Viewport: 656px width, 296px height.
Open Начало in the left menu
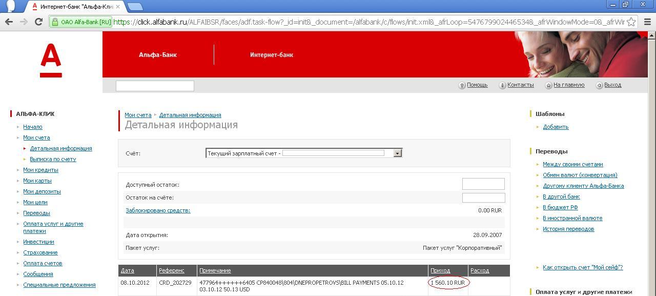click(33, 127)
